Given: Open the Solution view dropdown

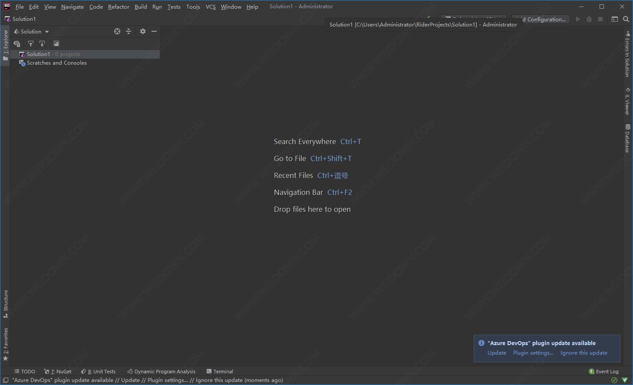Looking at the screenshot, I should click(31, 31).
